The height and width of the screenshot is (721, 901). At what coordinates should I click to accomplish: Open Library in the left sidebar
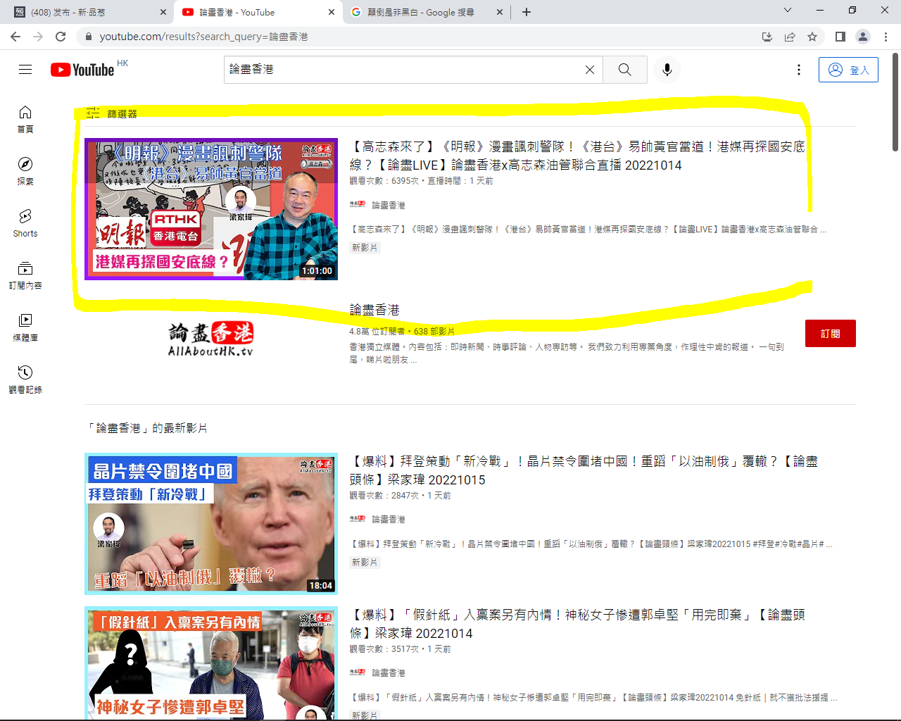click(25, 327)
